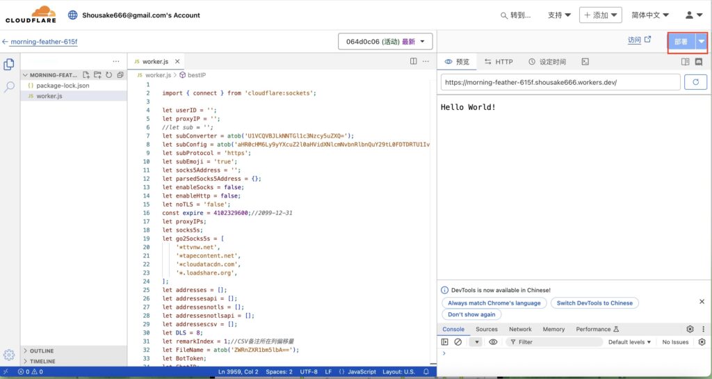This screenshot has width=712, height=379.
Task: Reload the preview URL
Action: coord(695,82)
